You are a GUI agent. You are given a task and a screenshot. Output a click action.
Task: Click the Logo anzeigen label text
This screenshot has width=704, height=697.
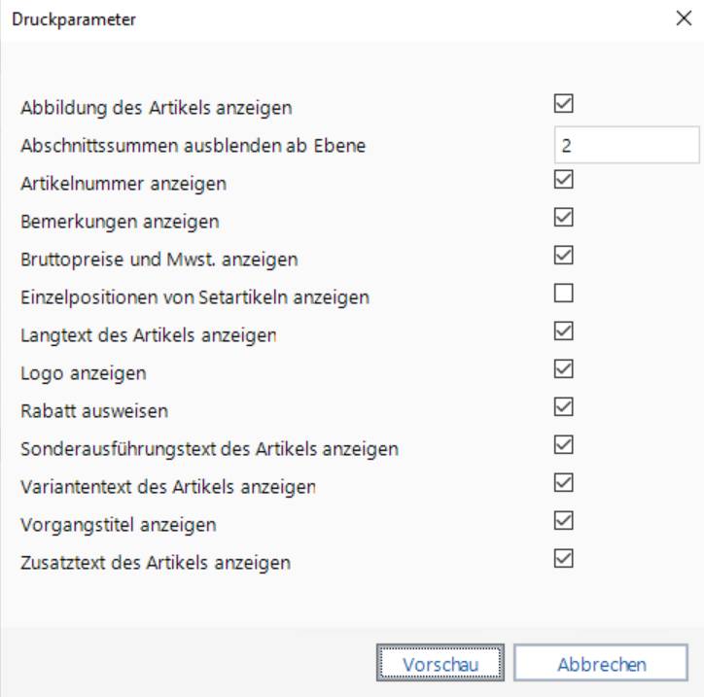[84, 374]
